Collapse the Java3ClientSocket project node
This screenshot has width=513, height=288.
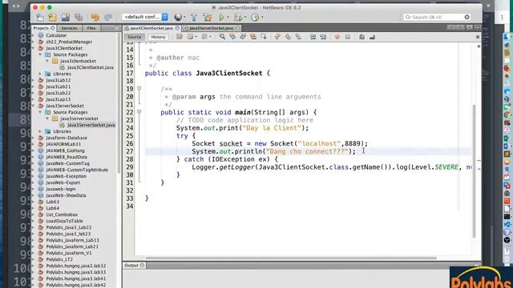[34, 48]
